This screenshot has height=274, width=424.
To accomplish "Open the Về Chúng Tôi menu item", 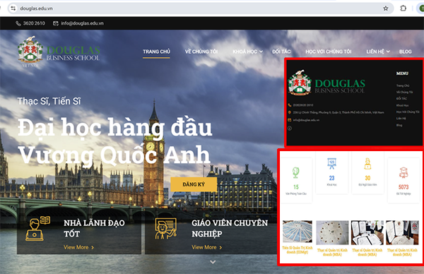I will (201, 52).
